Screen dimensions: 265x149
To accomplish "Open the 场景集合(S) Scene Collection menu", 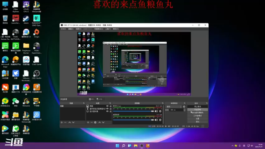I will pyautogui.click(x=99, y=29).
